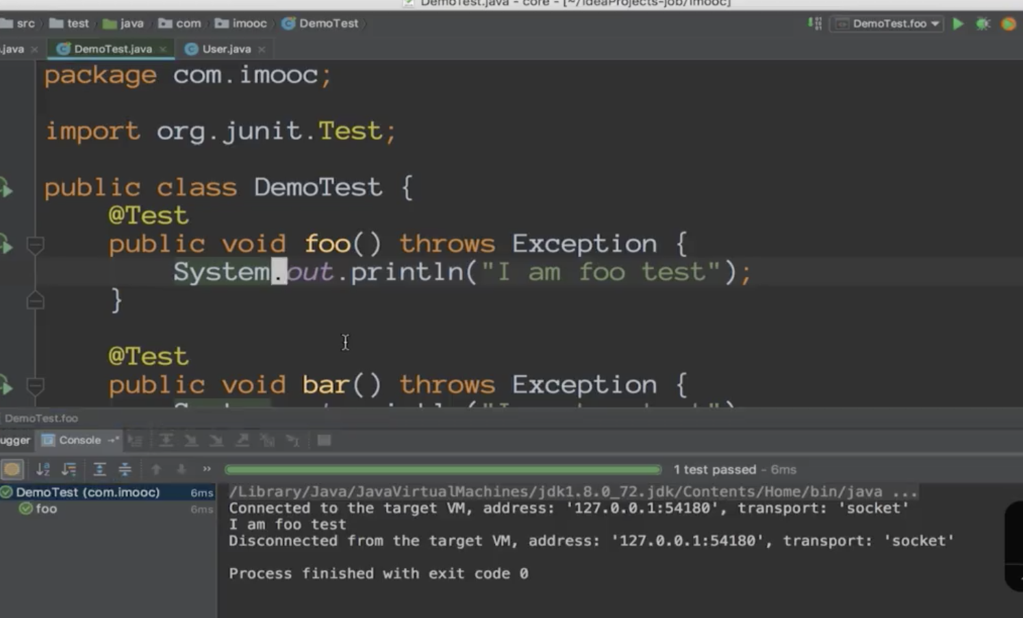1023x618 pixels.
Task: Click the 'import org.junit.Test;' code line
Action: [x=220, y=131]
